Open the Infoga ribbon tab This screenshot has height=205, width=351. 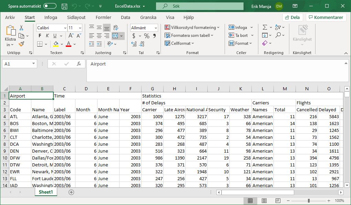point(51,18)
